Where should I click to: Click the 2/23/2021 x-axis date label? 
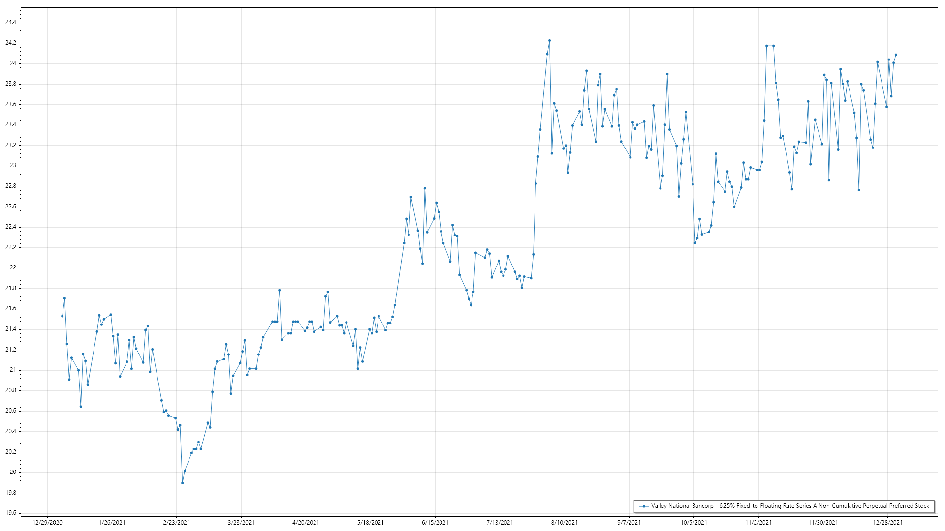coord(176,522)
